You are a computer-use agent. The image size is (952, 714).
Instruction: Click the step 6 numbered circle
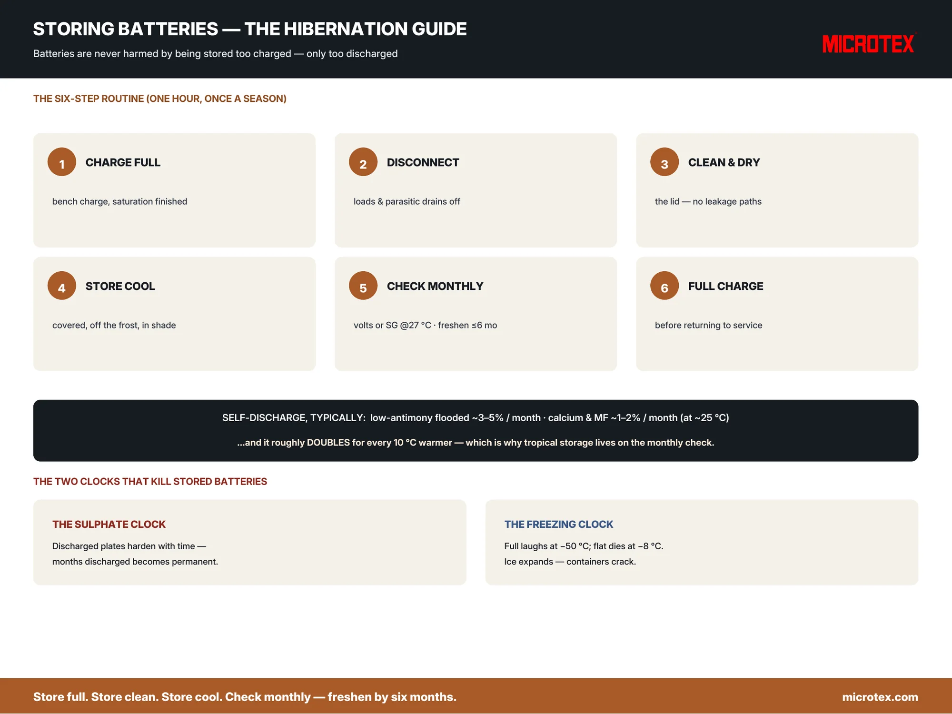(664, 286)
